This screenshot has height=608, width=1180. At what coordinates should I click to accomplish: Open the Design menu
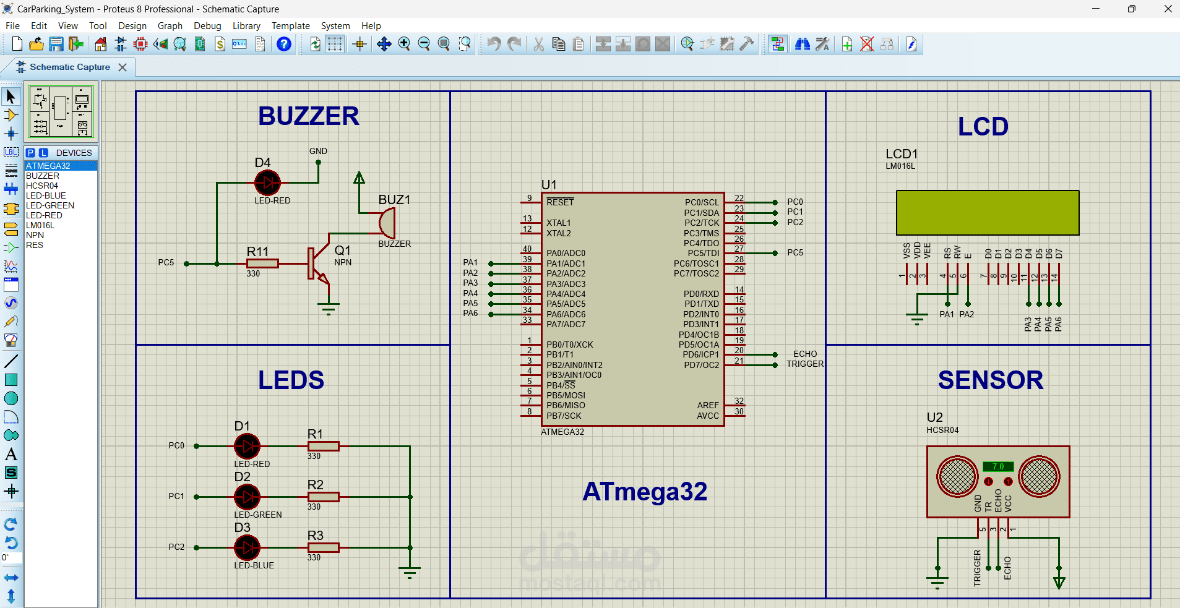click(x=132, y=26)
